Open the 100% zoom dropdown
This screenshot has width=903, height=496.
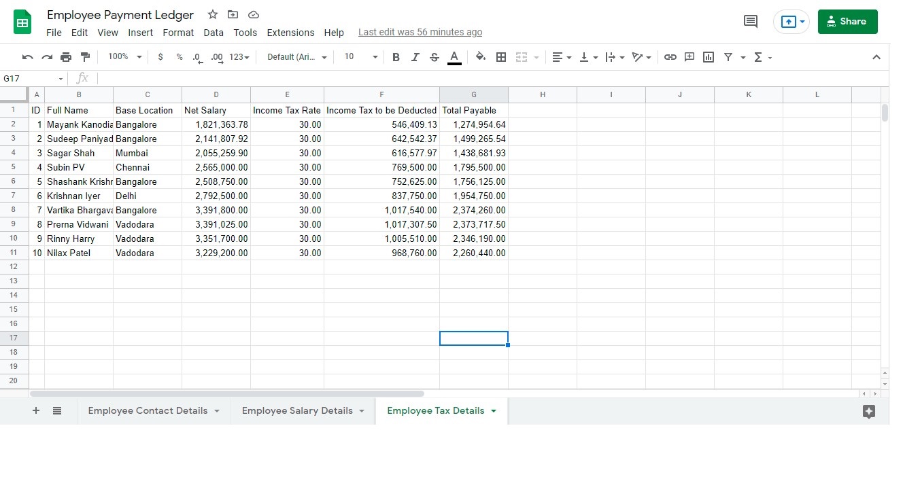click(124, 57)
